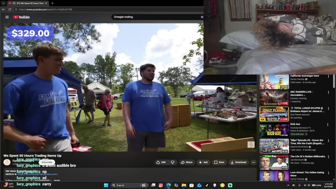Image resolution: width=336 pixels, height=189 pixels.
Task: Open 'Love Virtual: The Online Dating Show' title
Action: click(307, 174)
